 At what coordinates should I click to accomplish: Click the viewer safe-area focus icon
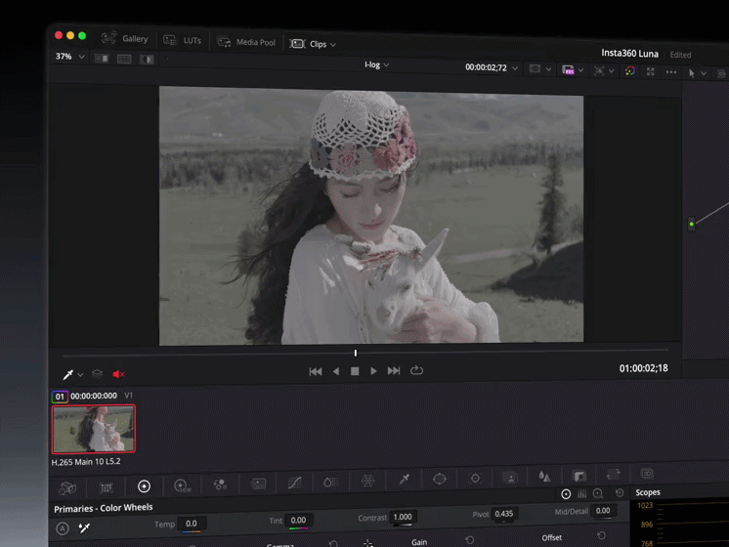point(599,70)
